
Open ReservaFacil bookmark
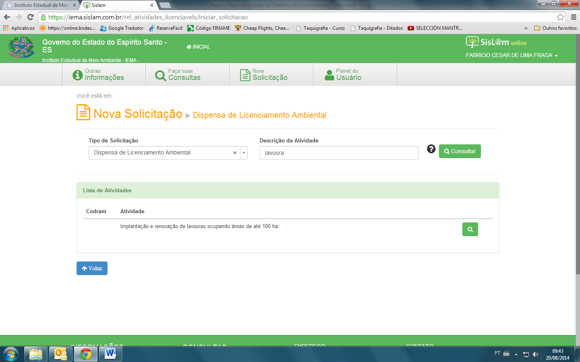pyautogui.click(x=166, y=28)
